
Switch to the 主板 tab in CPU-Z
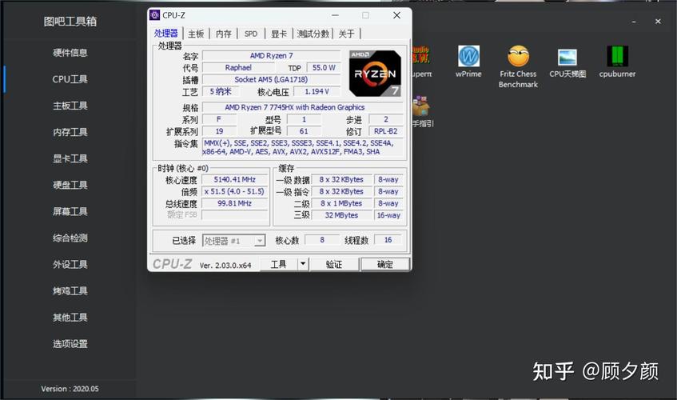click(x=196, y=34)
